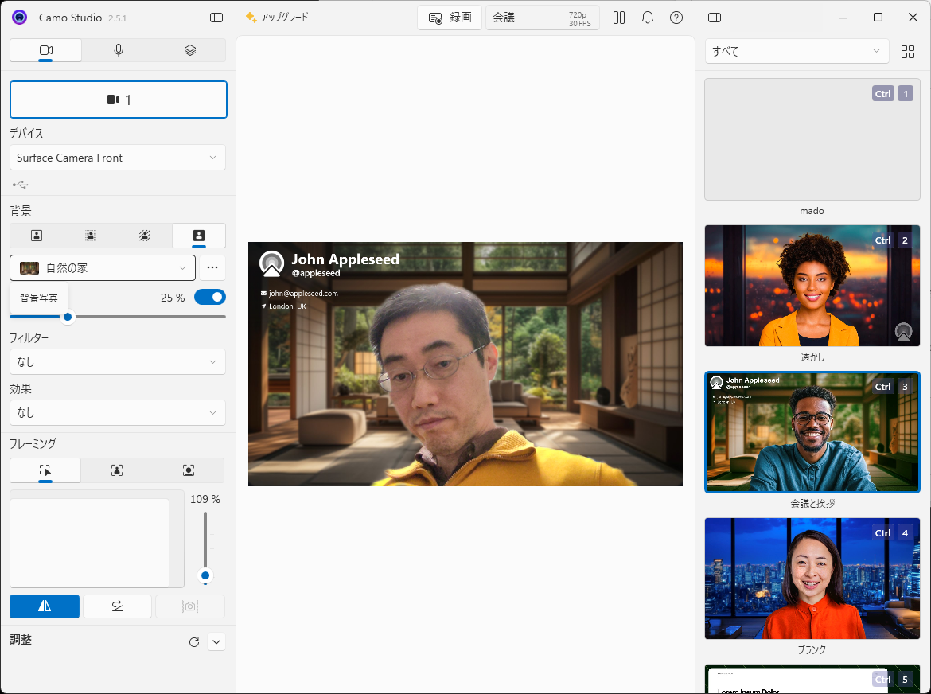Reset adjustments with the refresh icon
This screenshot has height=694, width=931.
tap(193, 642)
